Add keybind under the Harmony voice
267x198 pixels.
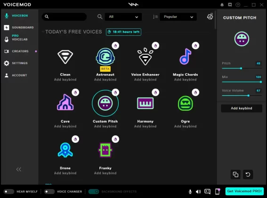pos(145,126)
